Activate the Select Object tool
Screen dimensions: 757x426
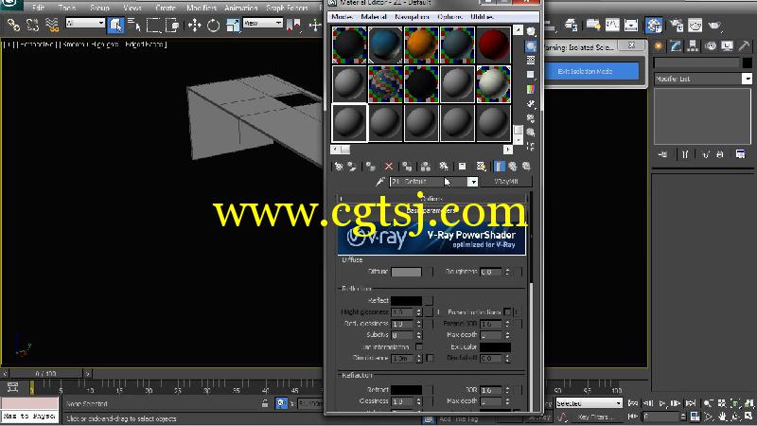(x=115, y=25)
